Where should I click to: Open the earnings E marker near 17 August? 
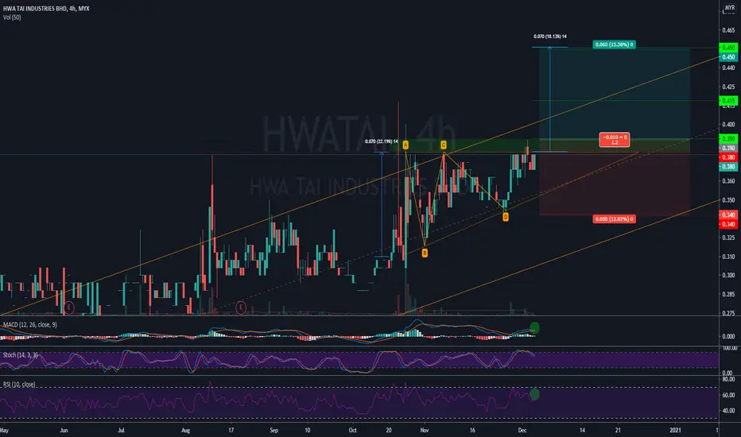pyautogui.click(x=241, y=307)
